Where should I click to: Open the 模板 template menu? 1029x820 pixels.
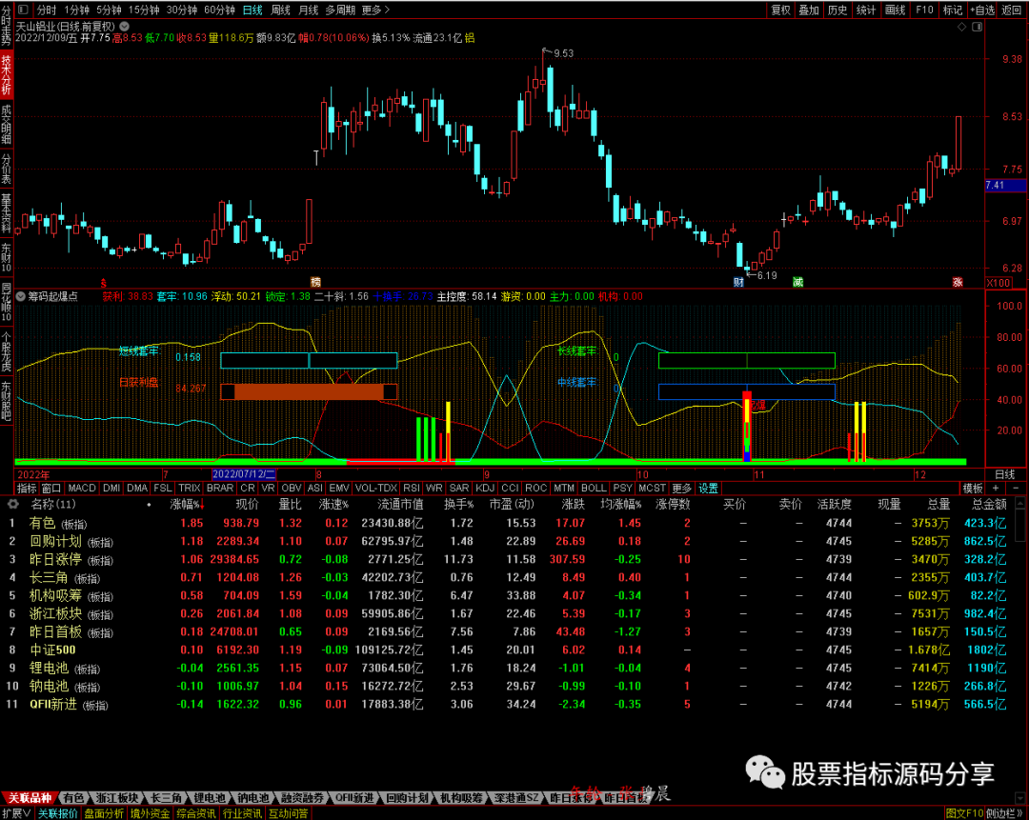point(973,488)
